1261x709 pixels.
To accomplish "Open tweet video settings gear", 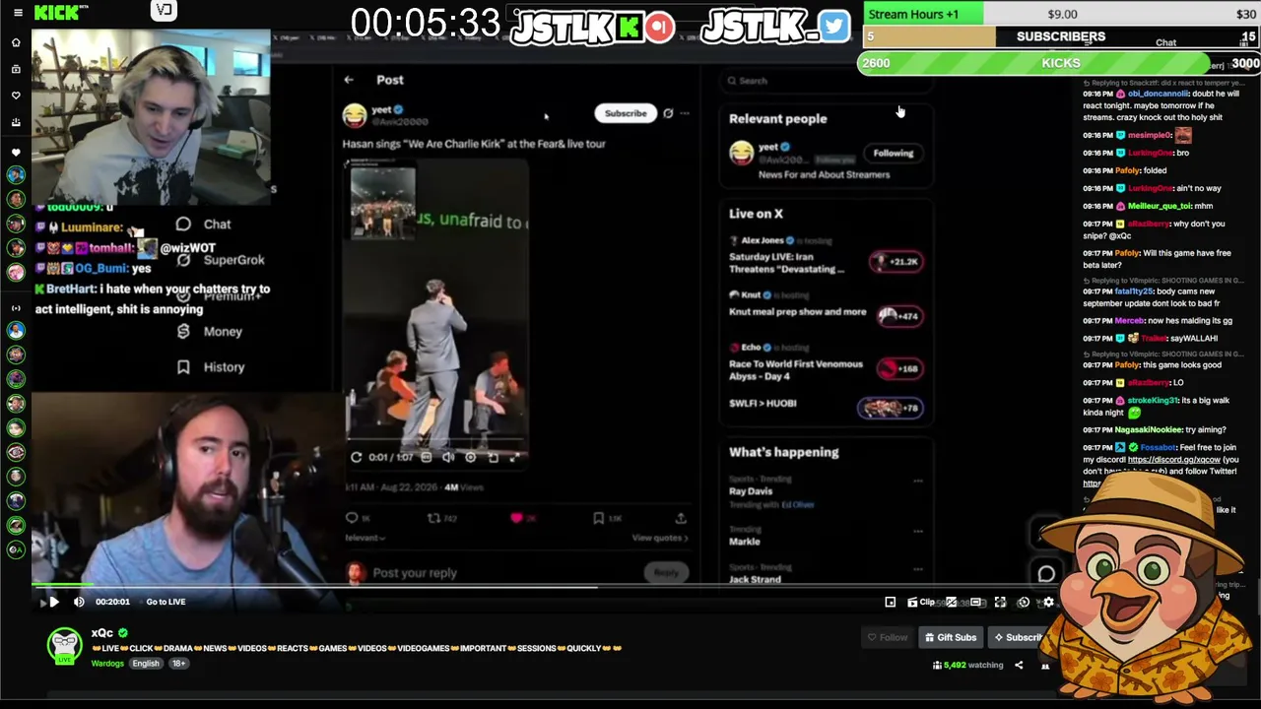I will tap(471, 457).
